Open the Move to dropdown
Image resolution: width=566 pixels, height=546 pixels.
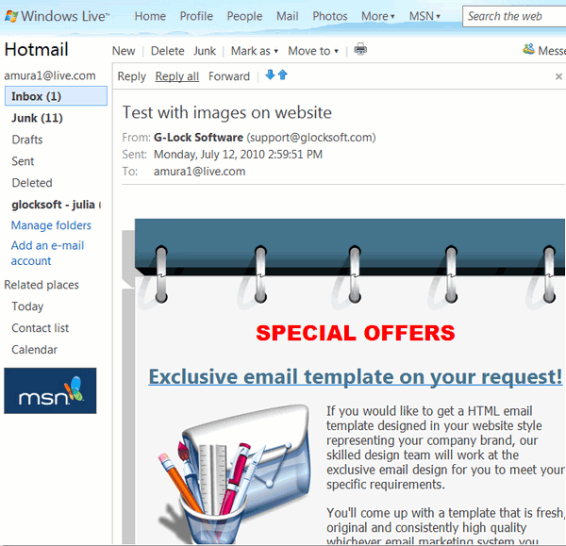point(313,51)
